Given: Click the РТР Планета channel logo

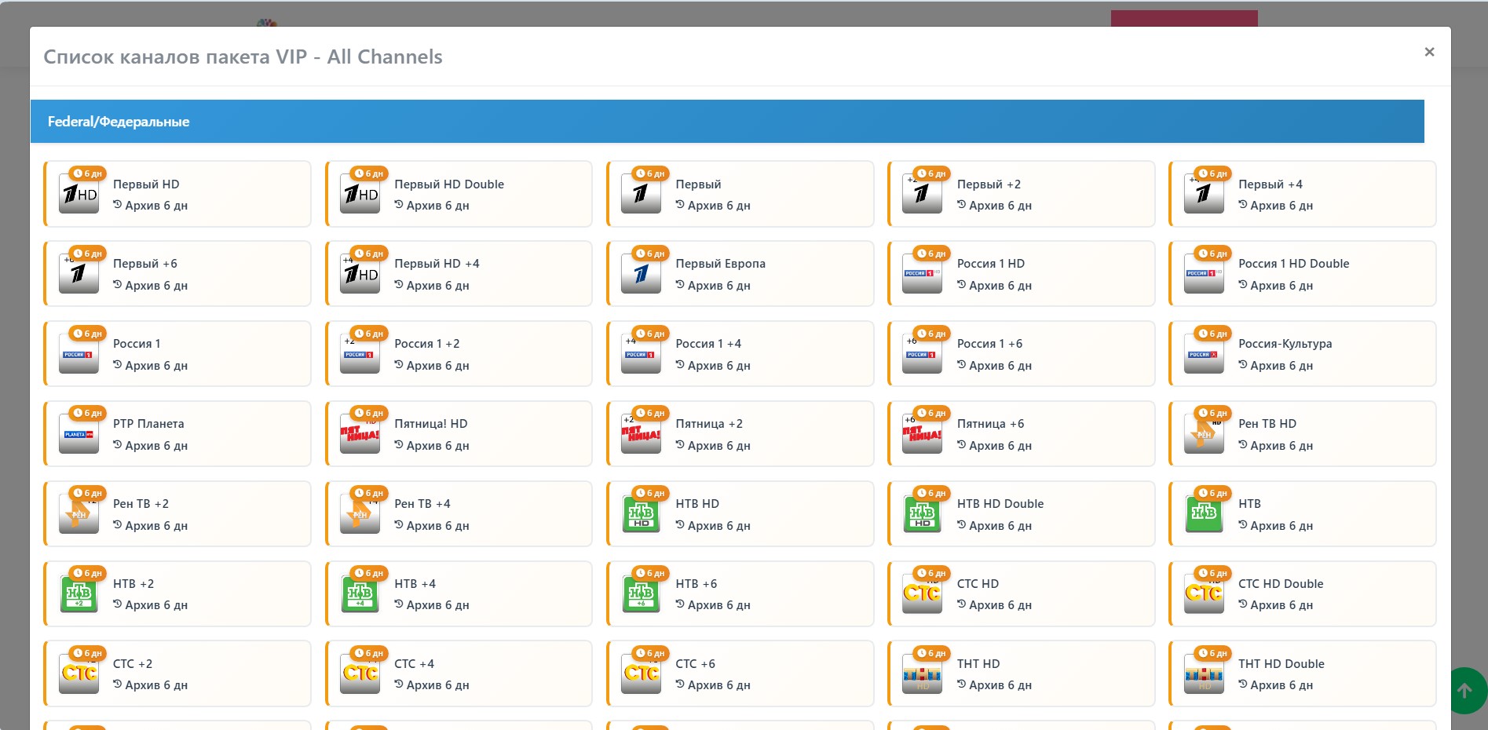Looking at the screenshot, I should 79,434.
